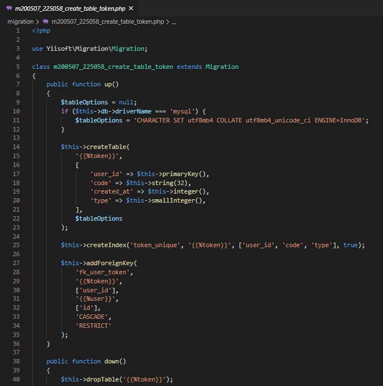Click line number 1 in gutter
Viewport: 383px width, 386px height.
pos(18,31)
